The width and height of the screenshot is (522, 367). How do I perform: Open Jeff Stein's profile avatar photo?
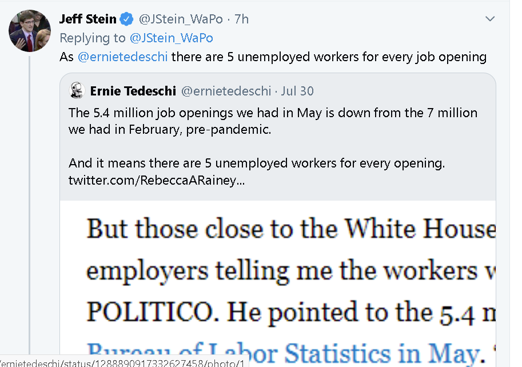tap(30, 31)
